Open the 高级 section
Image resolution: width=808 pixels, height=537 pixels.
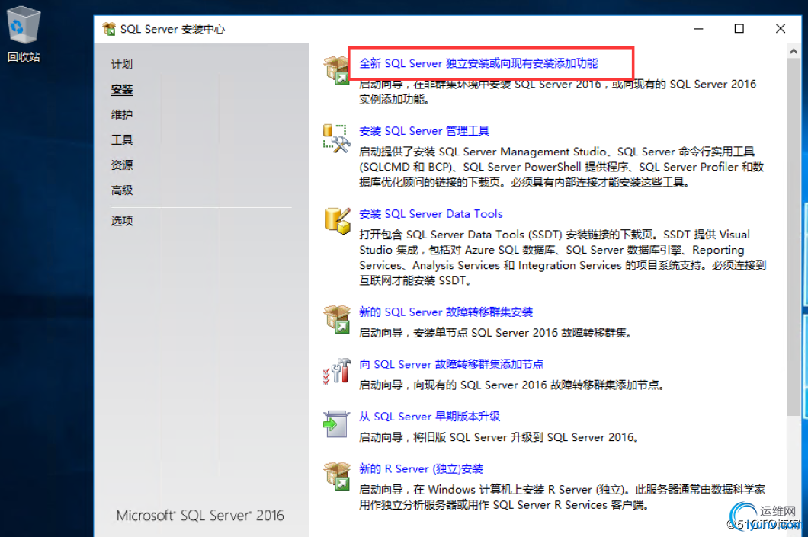point(122,190)
